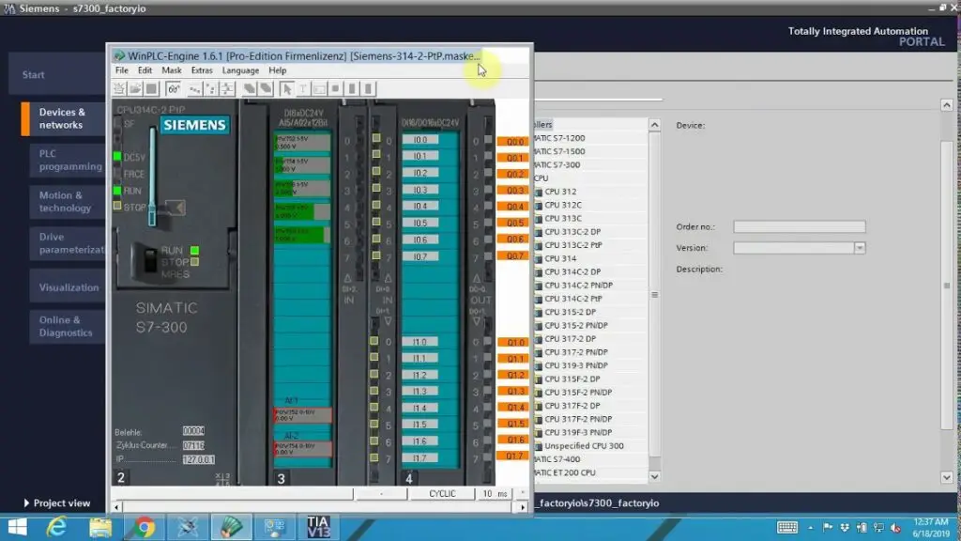The image size is (961, 541).
Task: Toggle input I0.2 checkbox
Action: point(376,173)
